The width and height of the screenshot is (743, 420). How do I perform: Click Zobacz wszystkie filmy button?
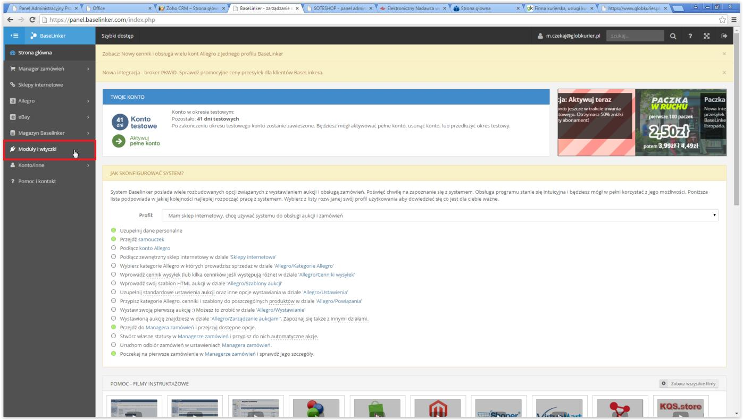pyautogui.click(x=689, y=383)
